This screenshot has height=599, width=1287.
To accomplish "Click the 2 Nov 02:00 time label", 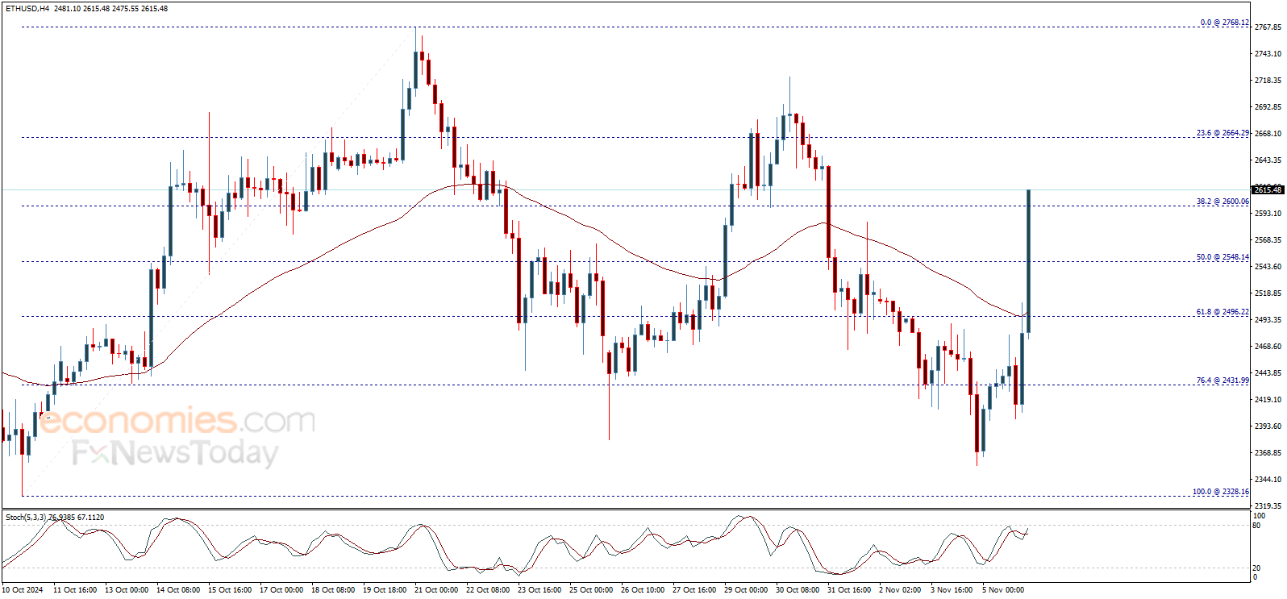I will point(900,590).
